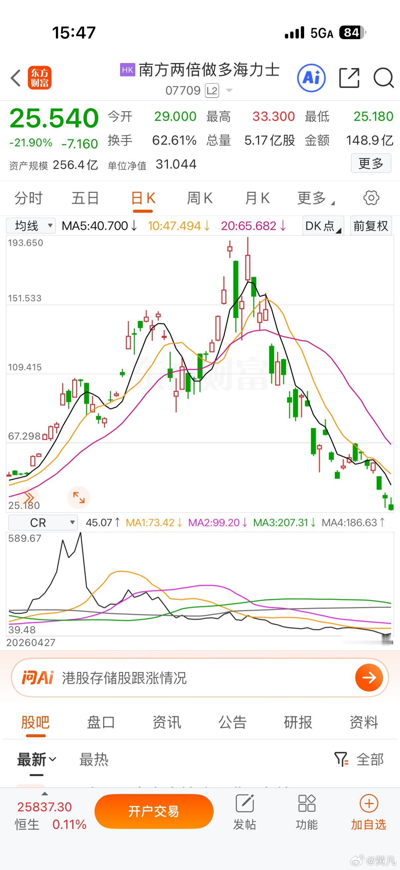
Task: Tap the 问Ai query input field
Action: 200,678
